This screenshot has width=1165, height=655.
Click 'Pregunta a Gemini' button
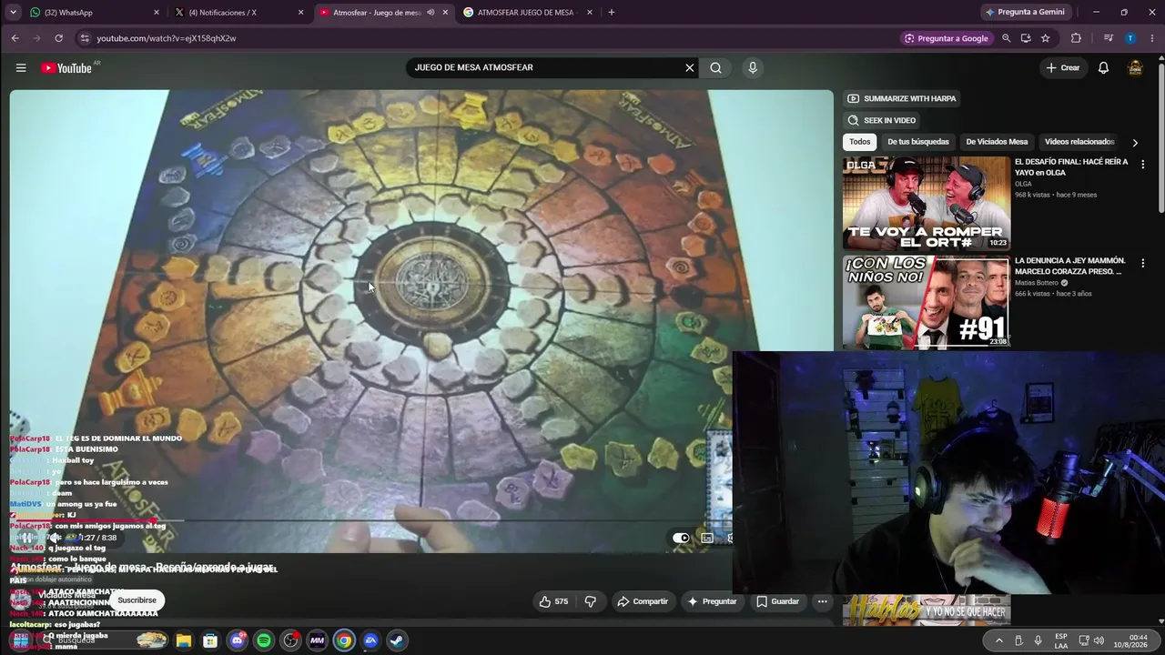point(1024,13)
